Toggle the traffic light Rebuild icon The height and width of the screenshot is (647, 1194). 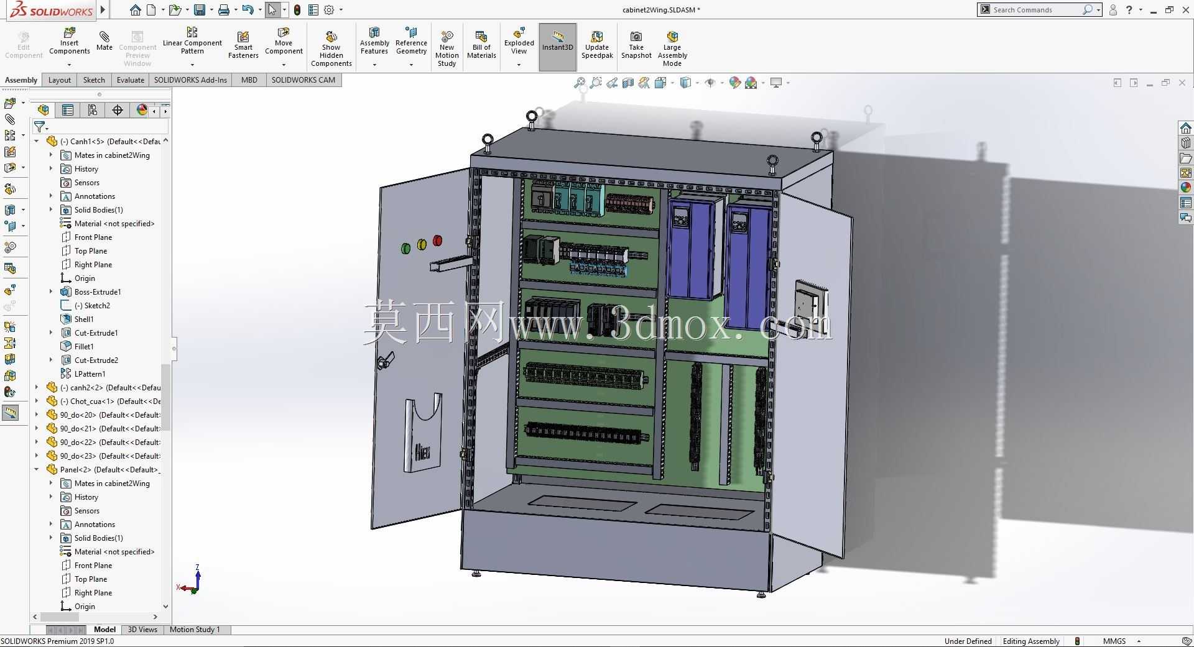point(297,10)
